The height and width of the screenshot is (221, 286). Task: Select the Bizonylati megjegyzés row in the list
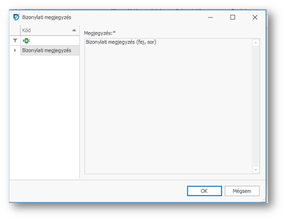click(x=47, y=51)
